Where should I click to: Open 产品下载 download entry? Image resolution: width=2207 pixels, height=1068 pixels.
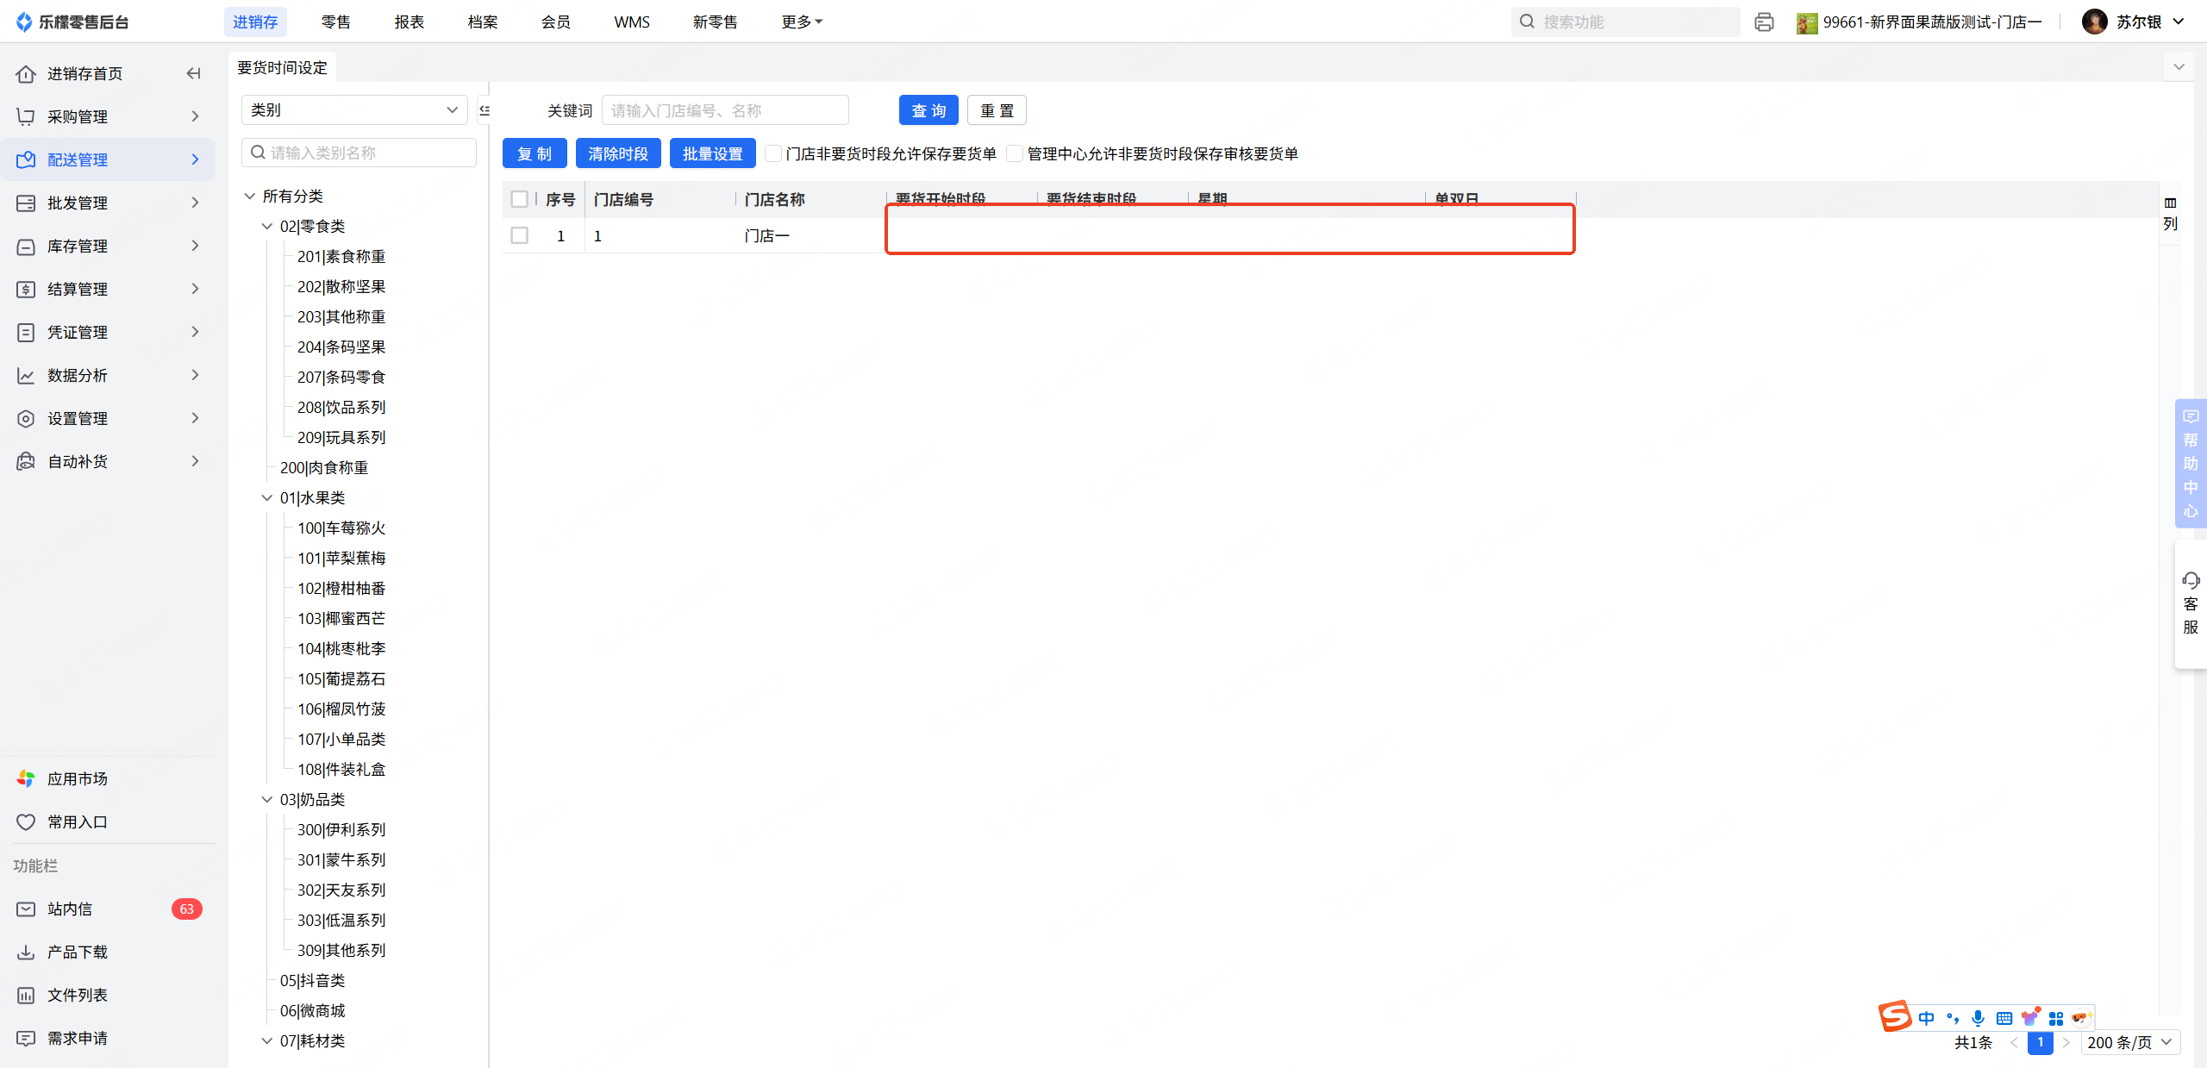[76, 952]
